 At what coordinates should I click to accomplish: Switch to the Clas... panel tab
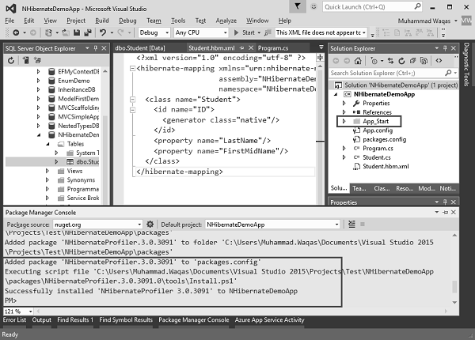click(x=382, y=188)
